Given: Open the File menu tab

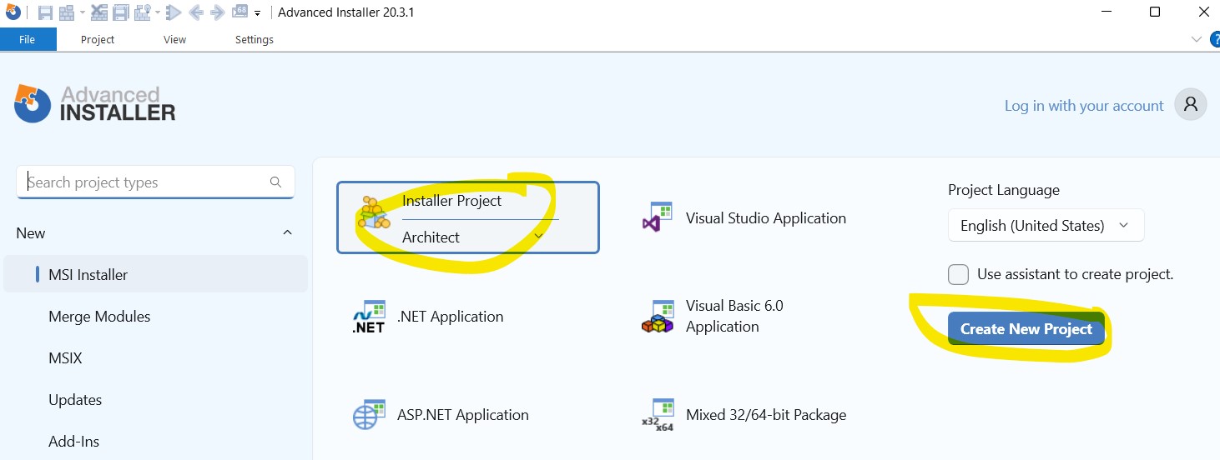Looking at the screenshot, I should click(x=28, y=39).
